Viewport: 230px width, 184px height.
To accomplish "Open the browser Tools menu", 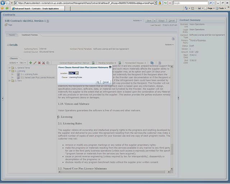I will click(221, 8).
